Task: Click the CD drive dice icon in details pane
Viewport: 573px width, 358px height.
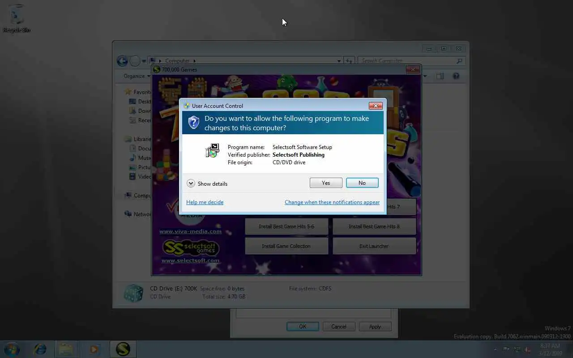Action: click(133, 293)
